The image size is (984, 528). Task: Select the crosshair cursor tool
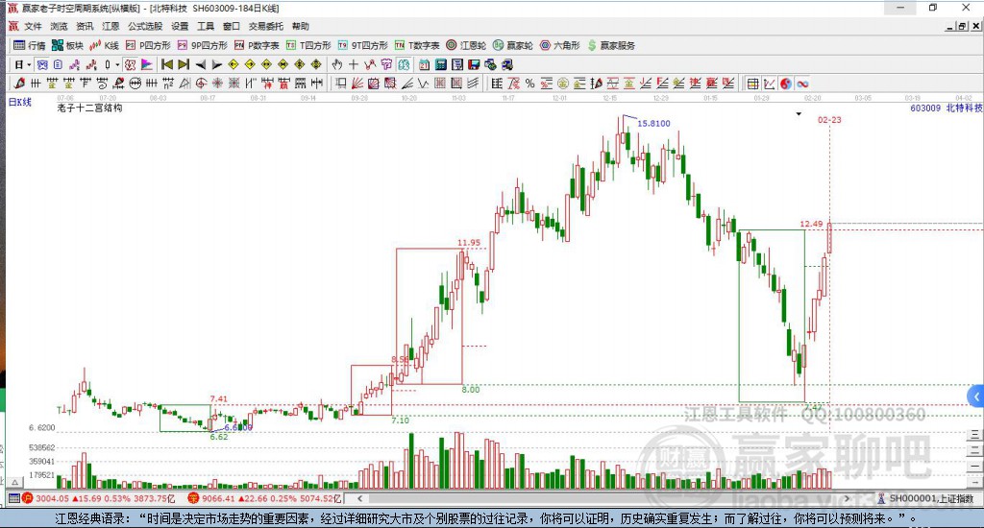354,64
